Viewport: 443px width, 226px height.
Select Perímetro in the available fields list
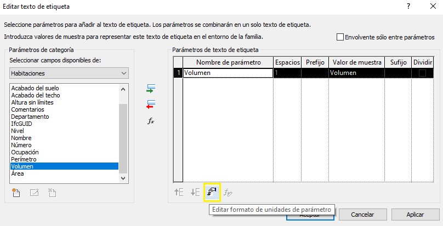(24, 159)
